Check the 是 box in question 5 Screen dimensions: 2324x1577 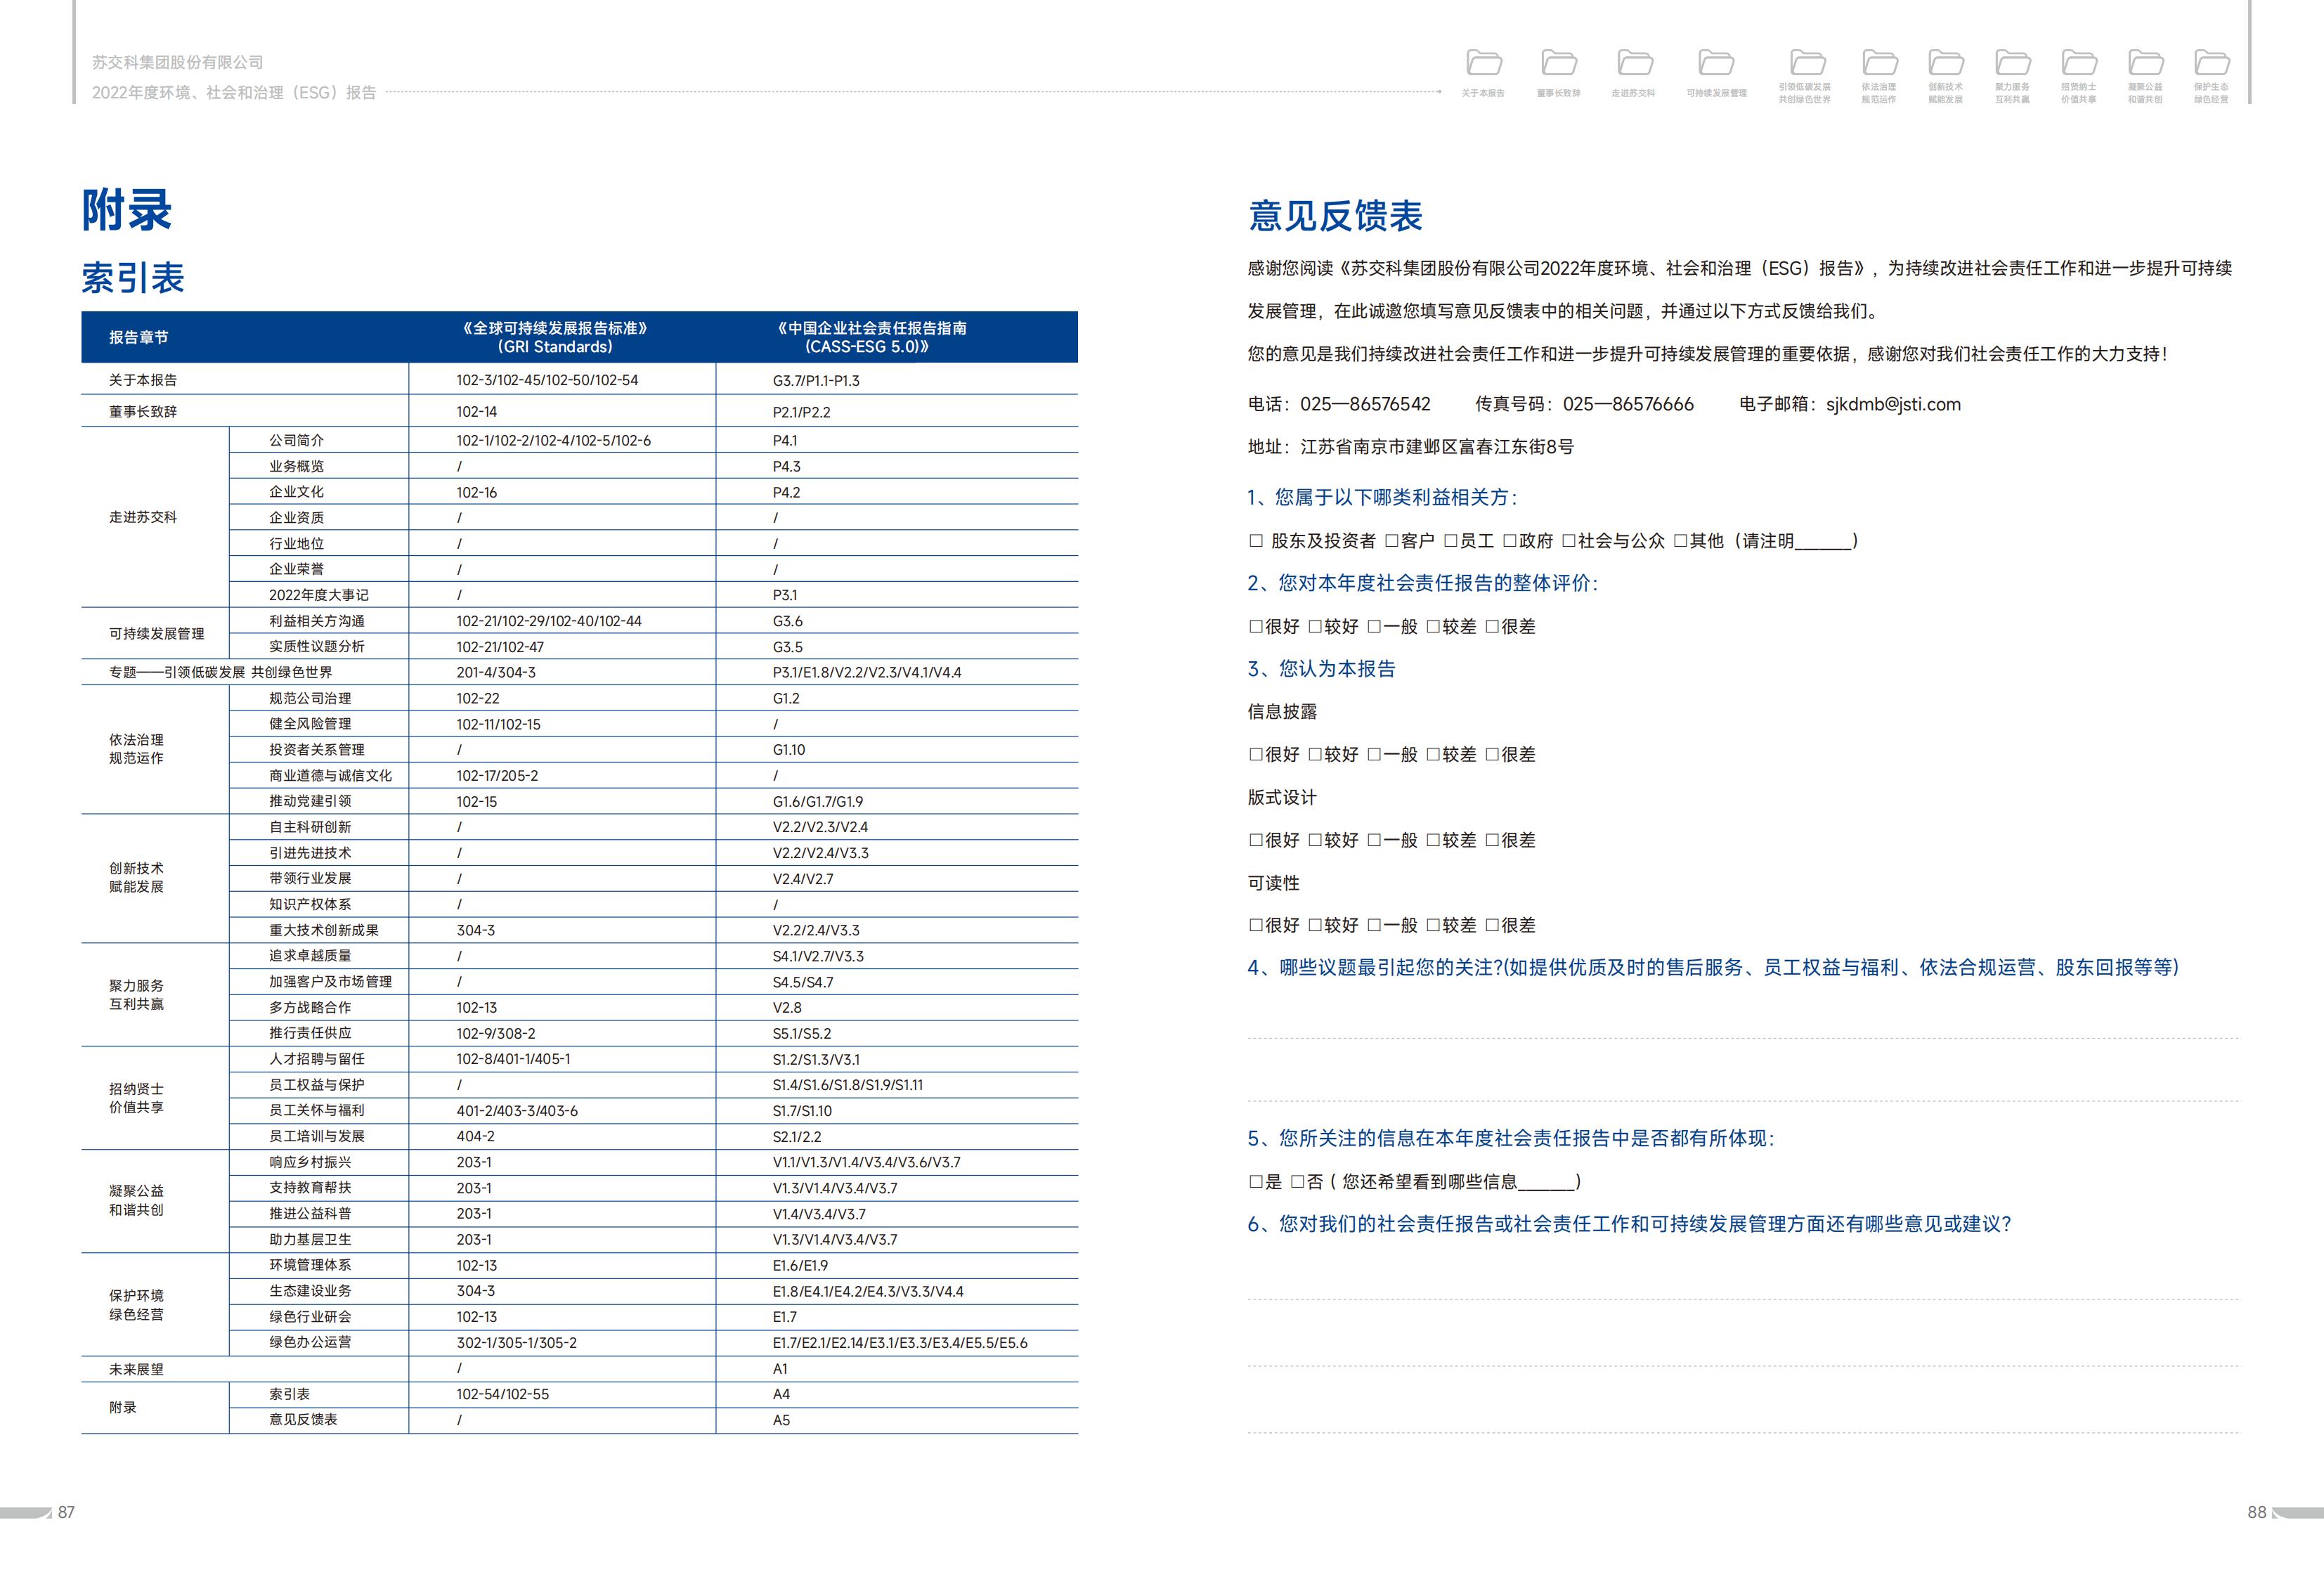pos(1256,1182)
